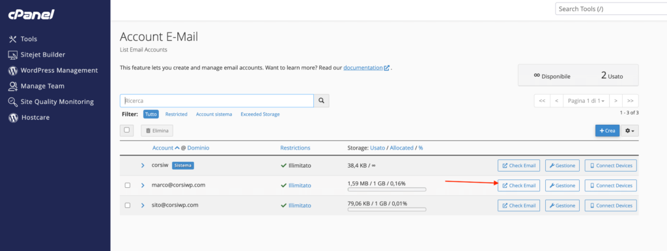Select checkbox for marco@corsiwp.com
The image size is (667, 251).
pos(127,185)
